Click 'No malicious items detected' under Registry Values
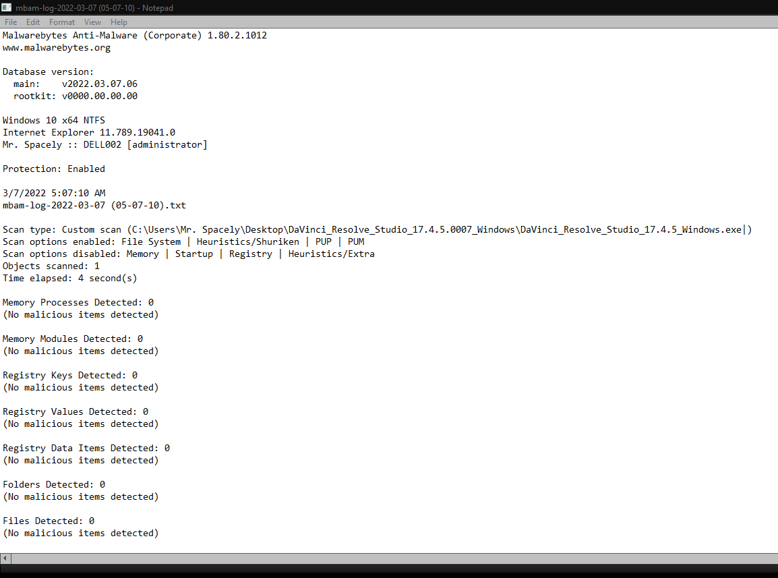The image size is (778, 578). (81, 424)
